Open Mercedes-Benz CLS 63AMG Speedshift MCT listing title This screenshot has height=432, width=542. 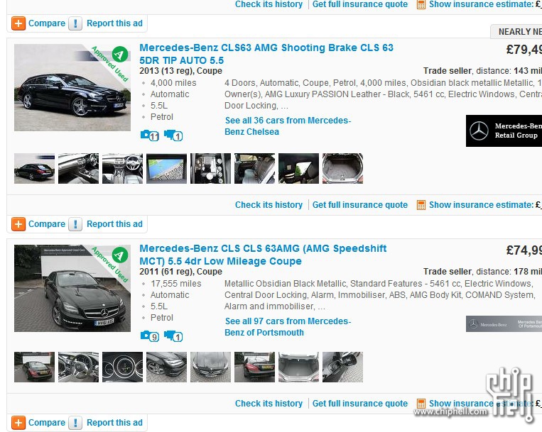263,255
